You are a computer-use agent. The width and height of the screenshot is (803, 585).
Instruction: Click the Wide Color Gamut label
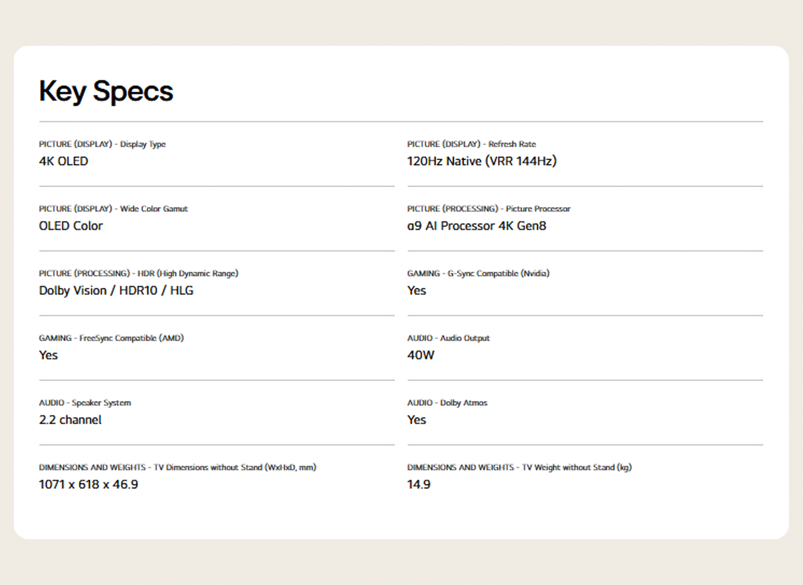[113, 209]
